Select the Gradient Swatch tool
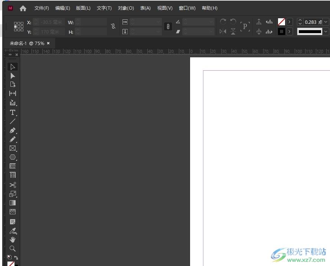The height and width of the screenshot is (266, 330). pyautogui.click(x=13, y=203)
